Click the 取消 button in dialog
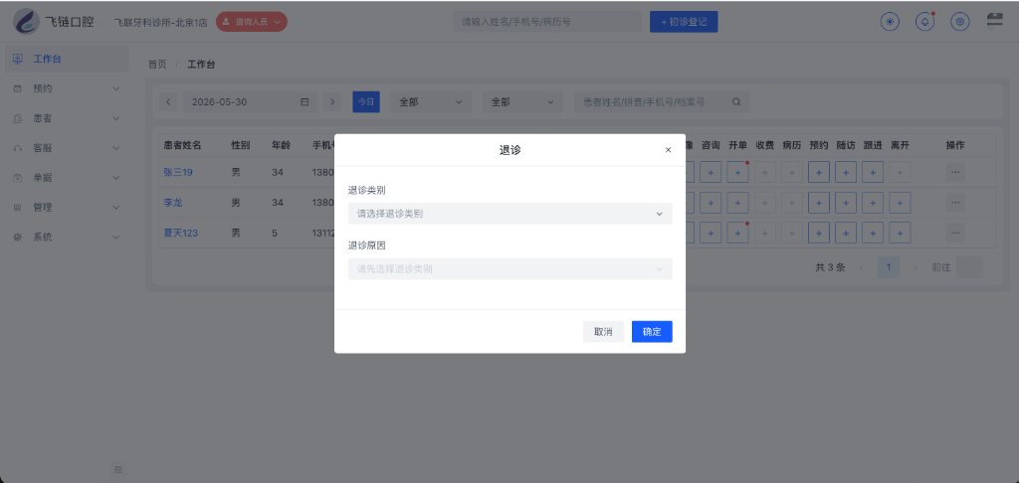Viewport: 1019px width, 483px height. 603,332
